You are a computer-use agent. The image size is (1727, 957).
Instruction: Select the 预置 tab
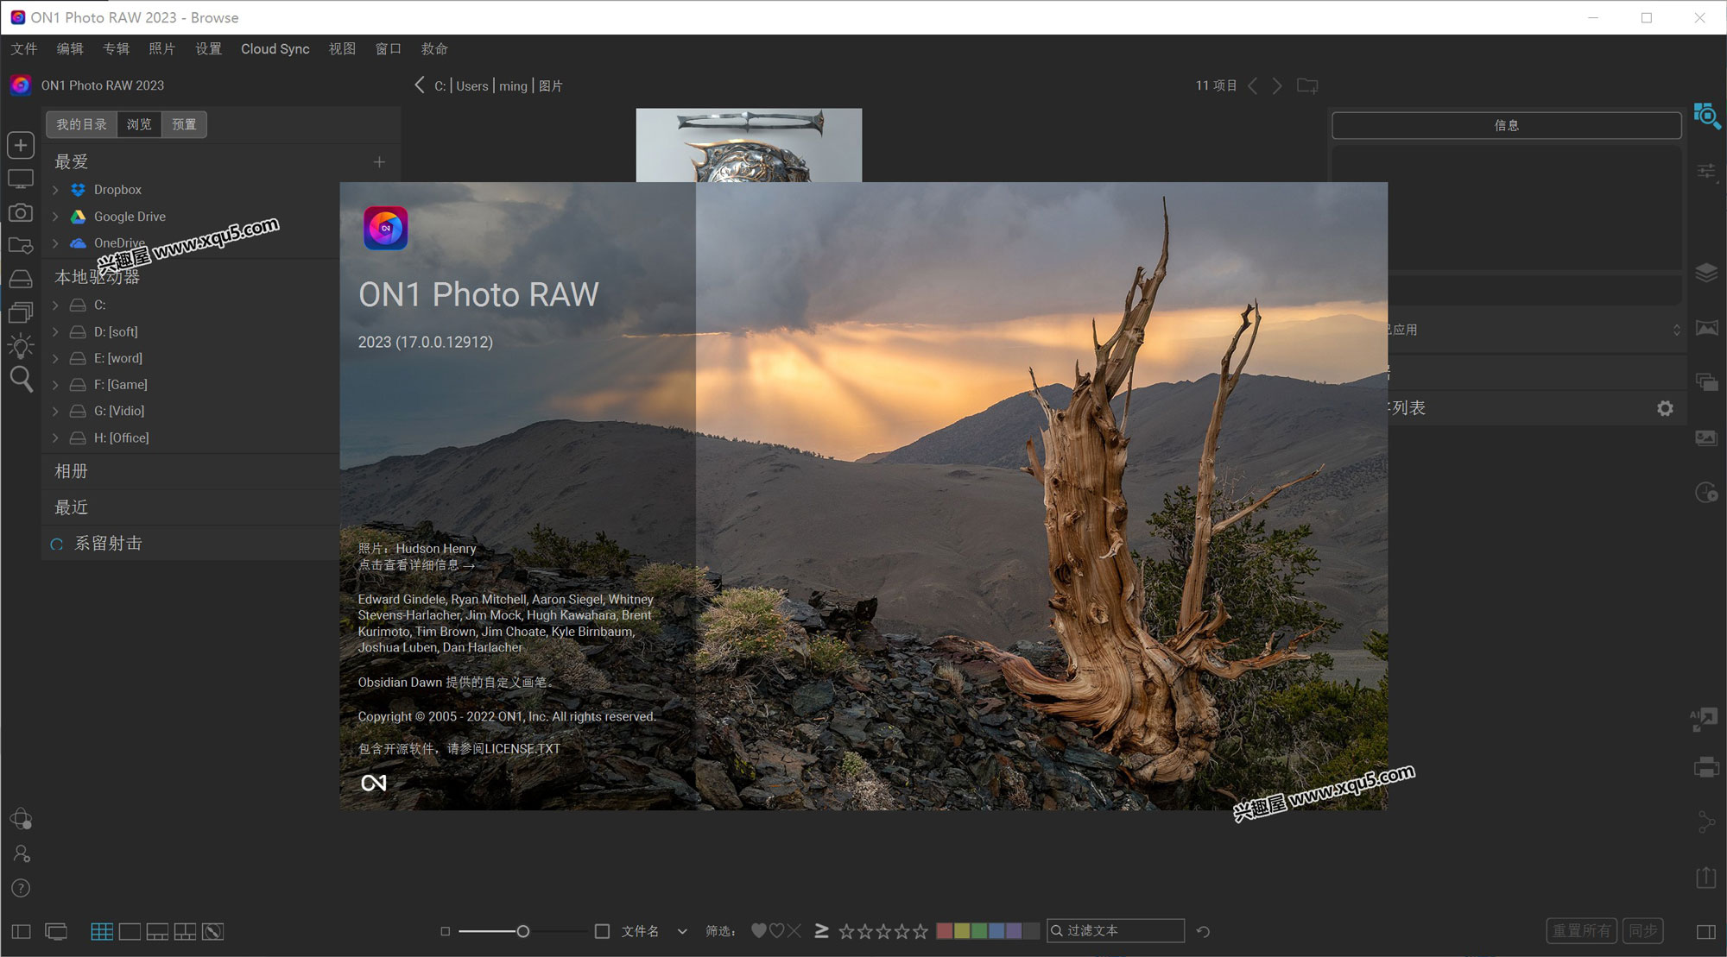[x=184, y=124]
